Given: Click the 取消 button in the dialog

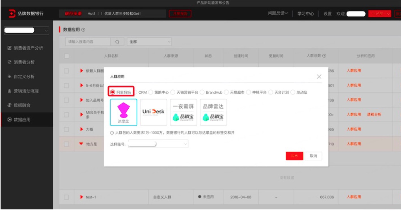Looking at the screenshot, I should click(313, 156).
